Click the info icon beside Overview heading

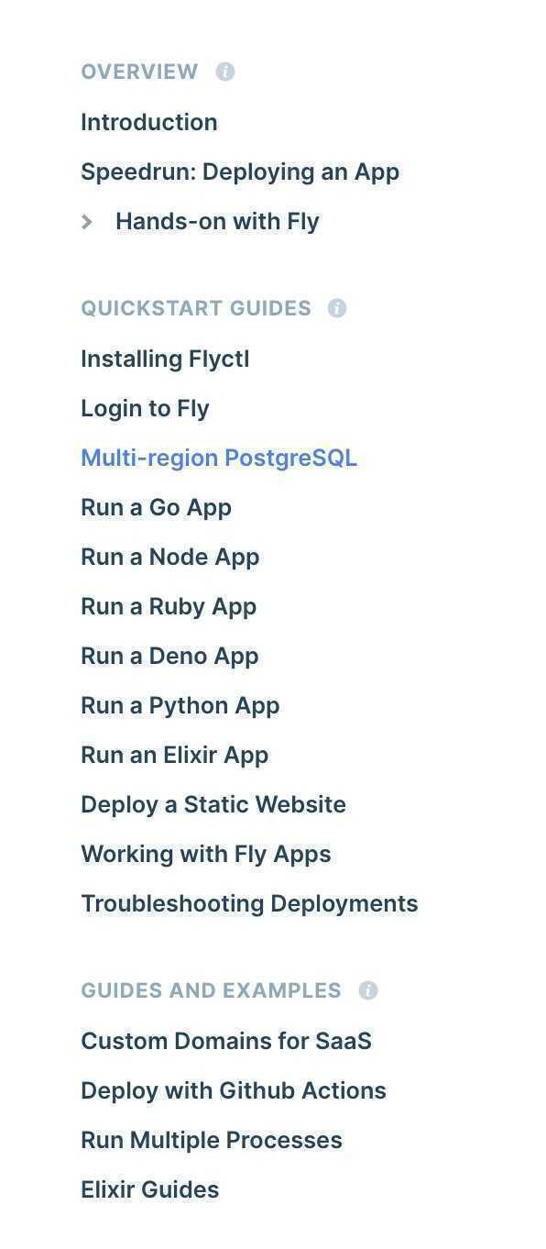(225, 72)
